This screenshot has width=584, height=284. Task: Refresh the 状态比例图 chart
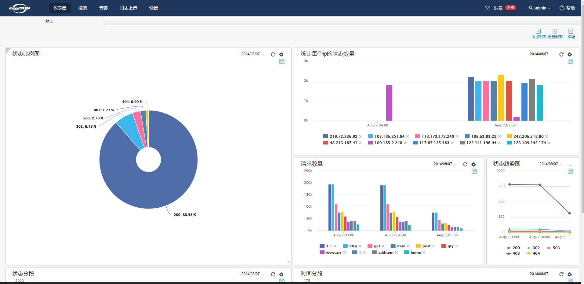[x=273, y=54]
